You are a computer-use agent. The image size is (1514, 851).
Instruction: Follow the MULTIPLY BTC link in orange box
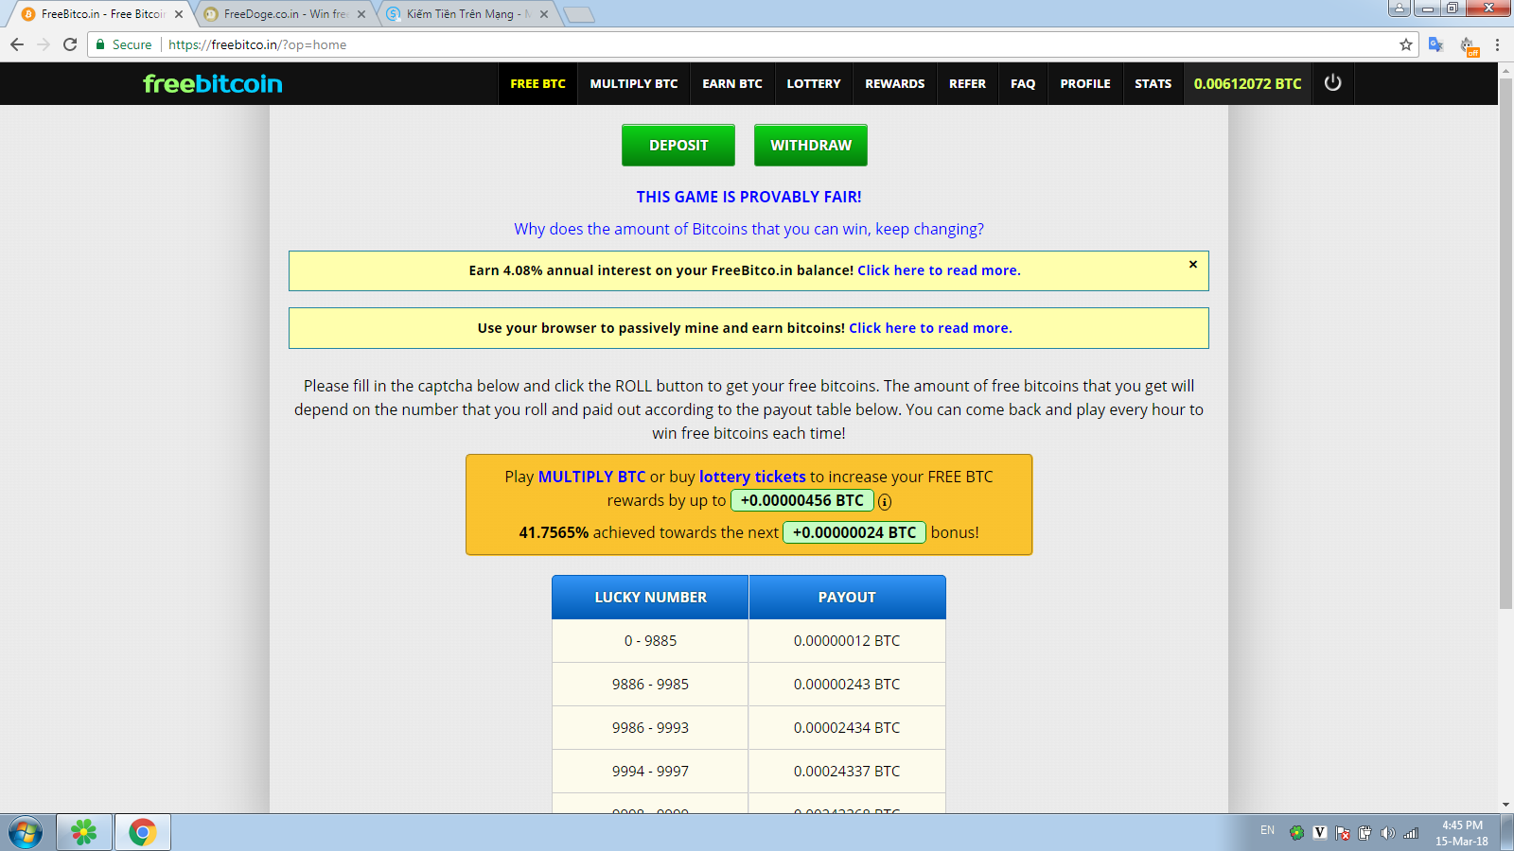point(591,477)
